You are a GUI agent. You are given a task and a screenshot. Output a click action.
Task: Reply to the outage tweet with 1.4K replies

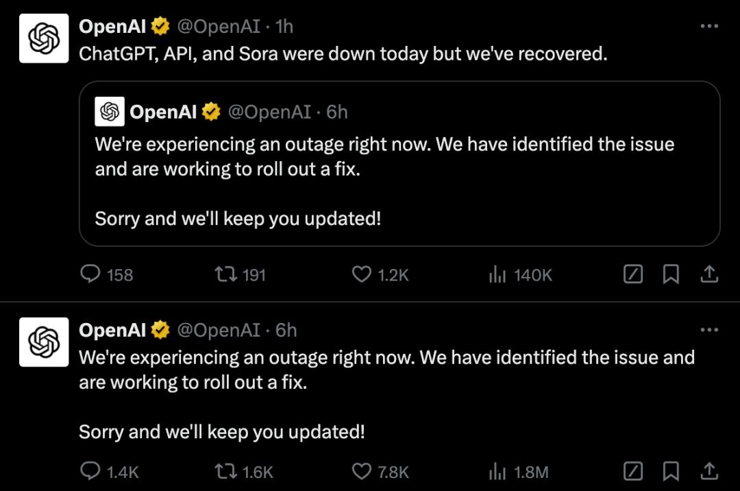point(91,472)
